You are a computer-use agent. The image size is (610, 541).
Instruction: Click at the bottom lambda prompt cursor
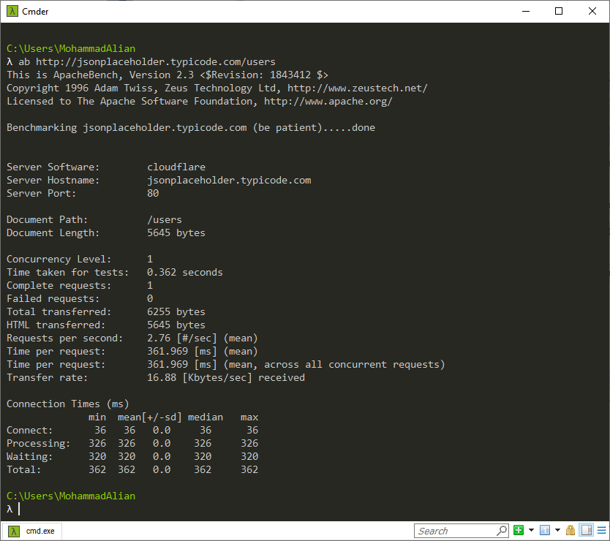click(x=19, y=509)
